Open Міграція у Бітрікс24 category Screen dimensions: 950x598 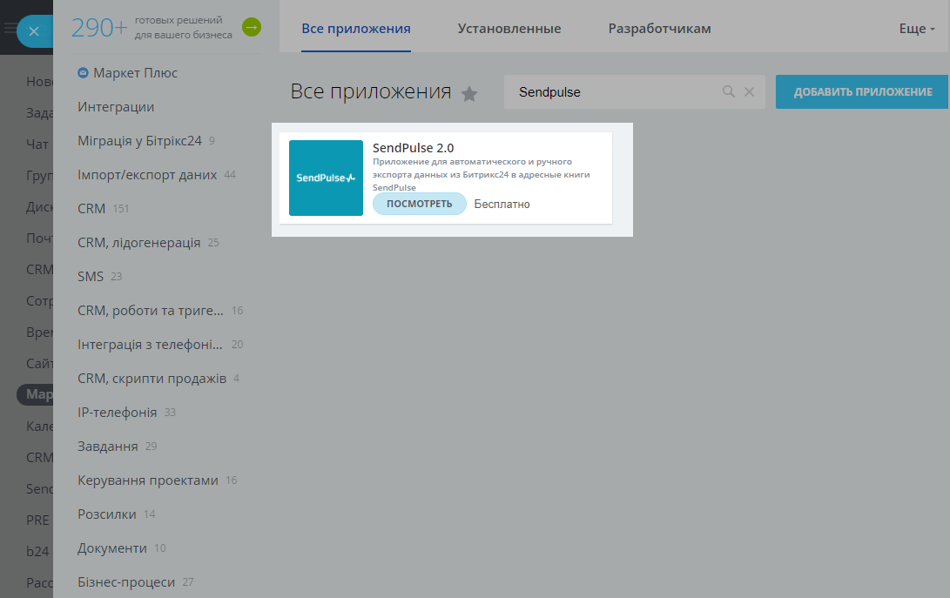tap(146, 140)
